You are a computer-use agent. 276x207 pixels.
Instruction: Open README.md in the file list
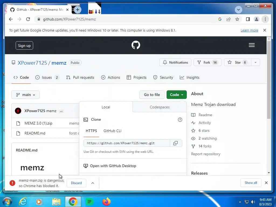35,133
